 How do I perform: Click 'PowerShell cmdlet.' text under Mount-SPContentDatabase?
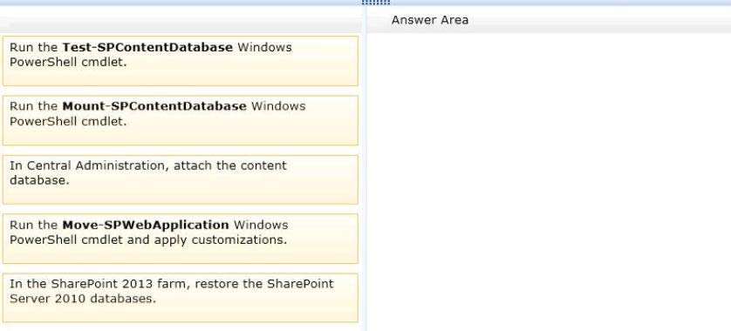click(x=68, y=122)
